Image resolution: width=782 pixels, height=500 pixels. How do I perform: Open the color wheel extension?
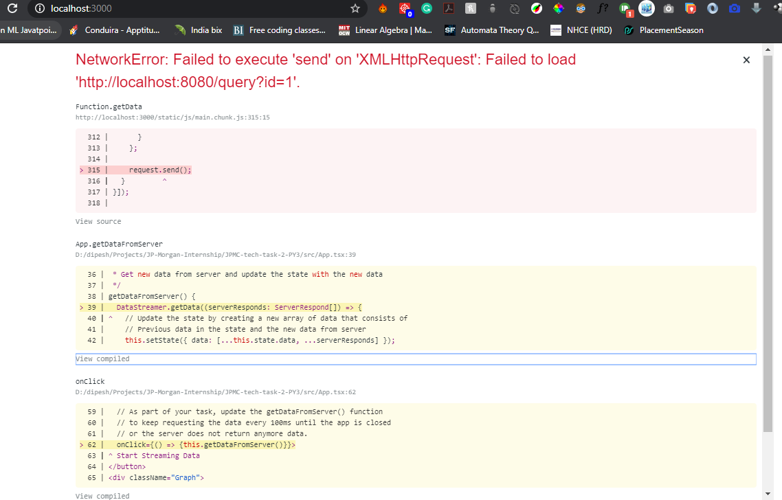[536, 9]
